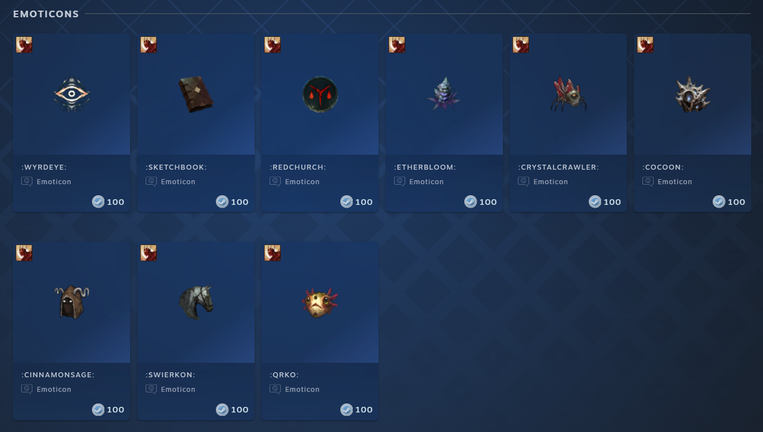The width and height of the screenshot is (763, 432).
Task: Select the QRKO fish creature emoticon
Action: point(320,302)
